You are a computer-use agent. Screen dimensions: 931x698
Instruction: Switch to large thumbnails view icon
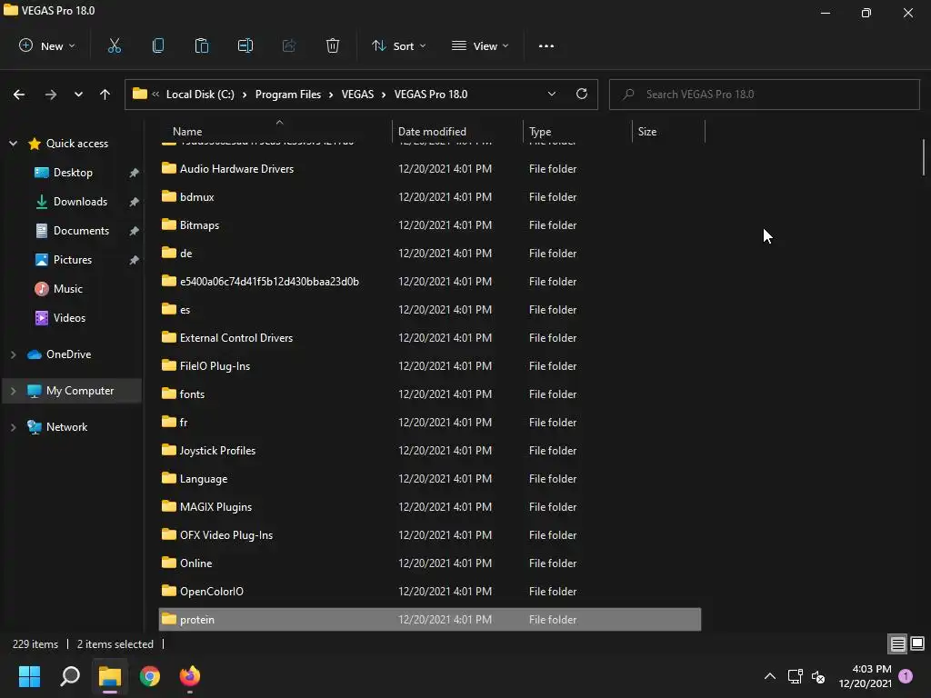click(917, 643)
